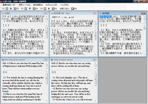Click NKJV verse 4:1 'For behold' text
148x104 pixels.
pyautogui.click(x=23, y=84)
